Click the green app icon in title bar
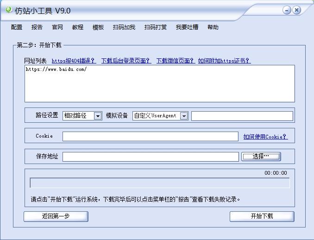This screenshot has width=314, height=240. pyautogui.click(x=8, y=10)
